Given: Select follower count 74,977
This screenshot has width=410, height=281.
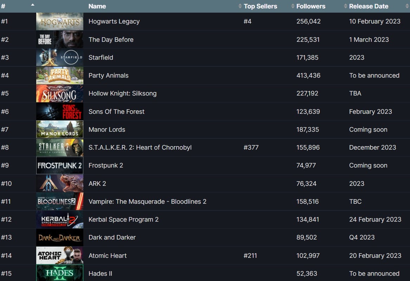Looking at the screenshot, I should pos(306,165).
